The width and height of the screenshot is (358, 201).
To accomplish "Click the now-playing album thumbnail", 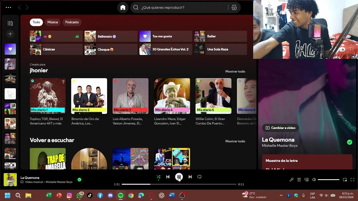I will coord(10,180).
